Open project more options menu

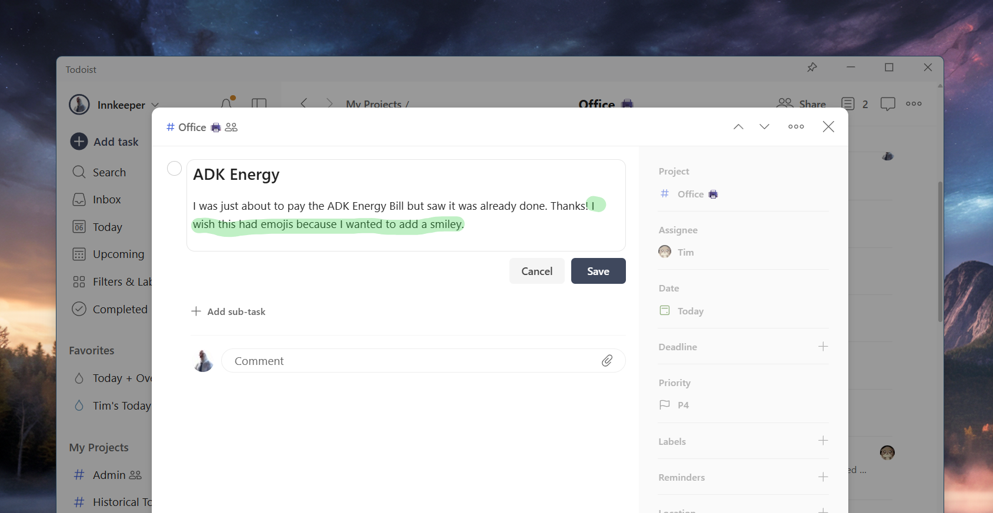click(x=914, y=103)
